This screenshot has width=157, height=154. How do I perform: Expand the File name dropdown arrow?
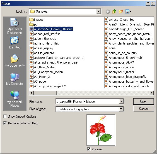click(x=121, y=101)
